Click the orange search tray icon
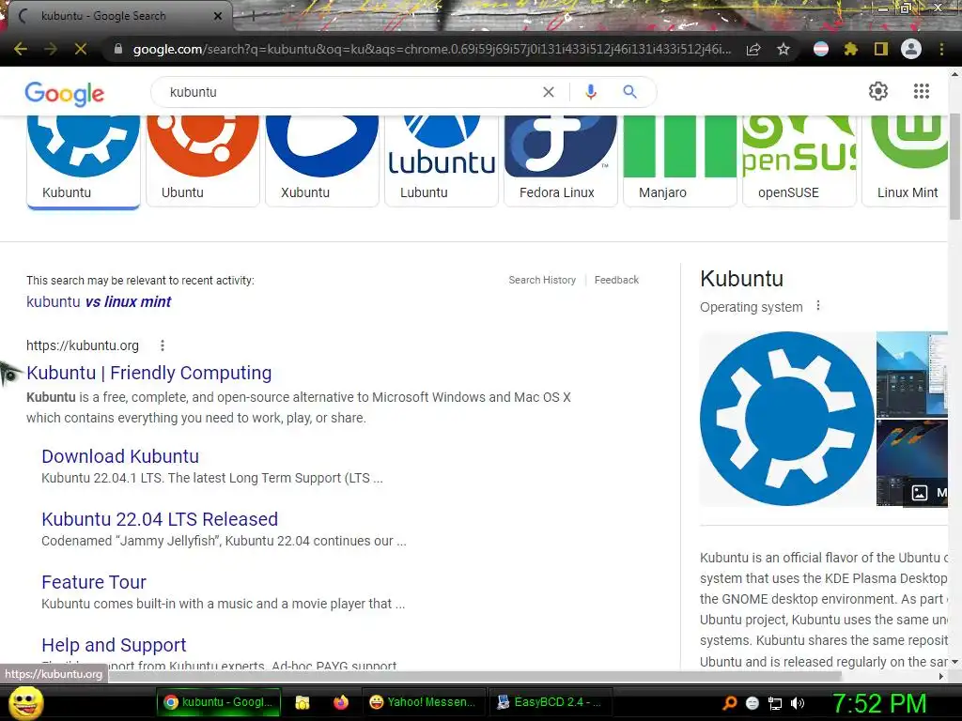Image resolution: width=962 pixels, height=721 pixels. coord(729,703)
